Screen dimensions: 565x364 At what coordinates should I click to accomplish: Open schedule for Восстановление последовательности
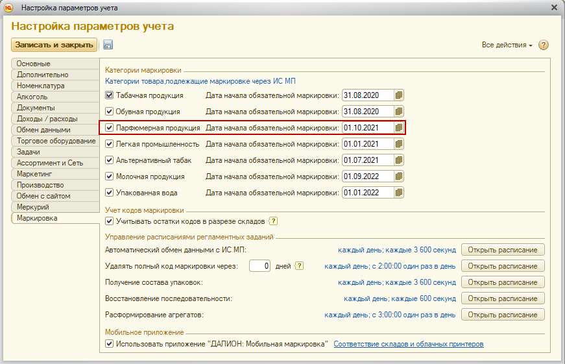pyautogui.click(x=503, y=298)
